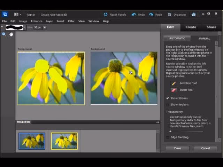Click the Organizer button label
The width and height of the screenshot is (223, 167).
click(x=180, y=15)
